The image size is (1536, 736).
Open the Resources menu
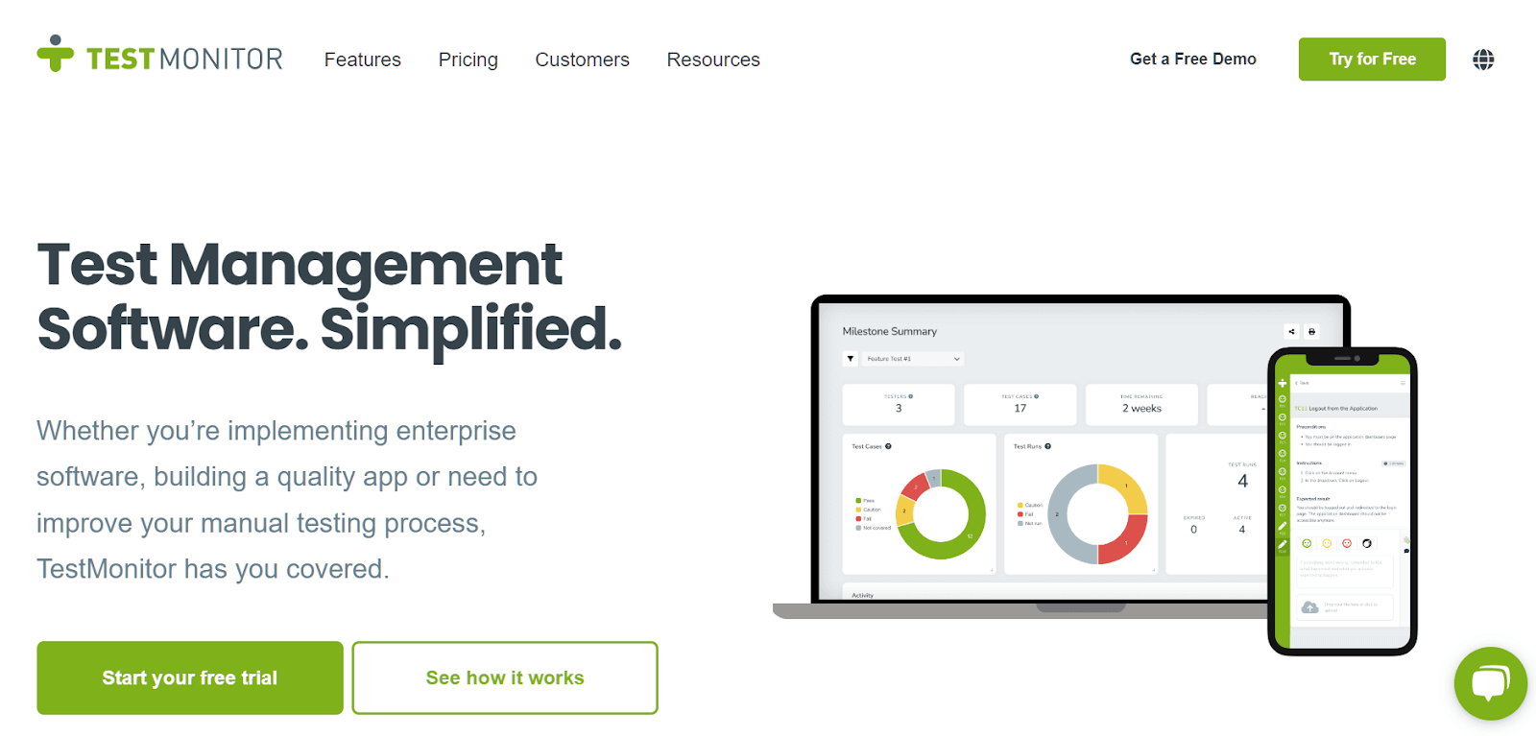[x=713, y=59]
